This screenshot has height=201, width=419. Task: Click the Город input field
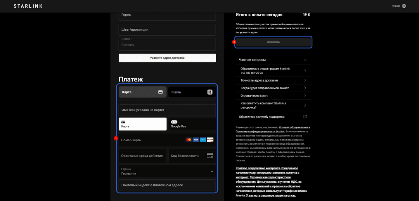[x=167, y=15]
